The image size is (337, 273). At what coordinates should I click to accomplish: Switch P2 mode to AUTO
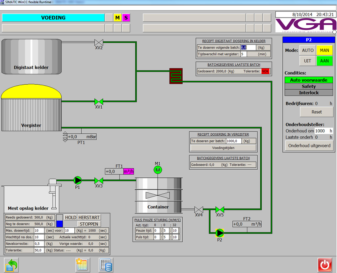308,50
